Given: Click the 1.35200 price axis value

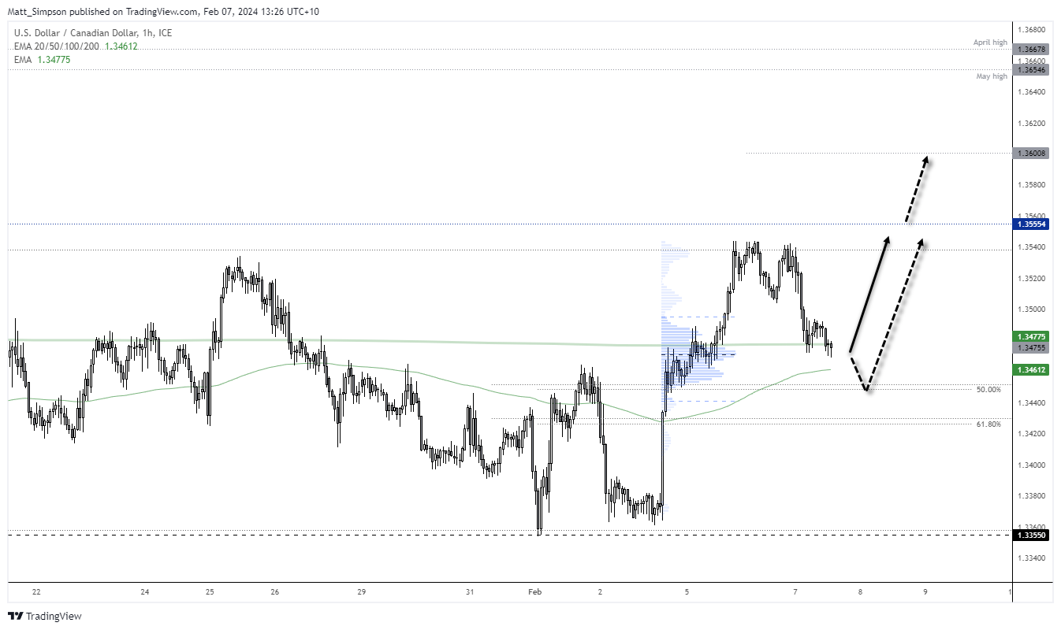Looking at the screenshot, I should point(1031,279).
